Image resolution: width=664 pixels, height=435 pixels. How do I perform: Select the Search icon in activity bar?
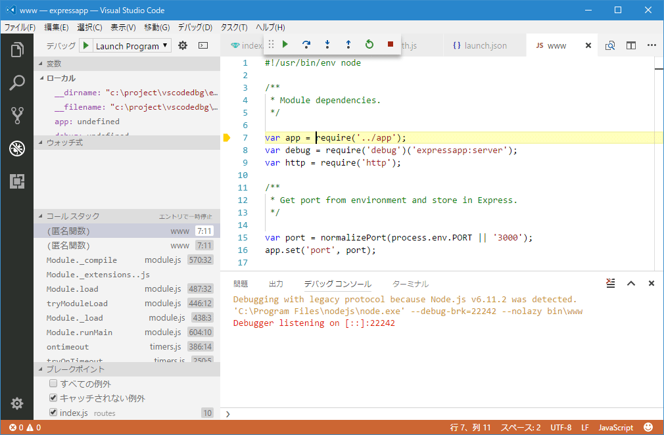(x=16, y=82)
